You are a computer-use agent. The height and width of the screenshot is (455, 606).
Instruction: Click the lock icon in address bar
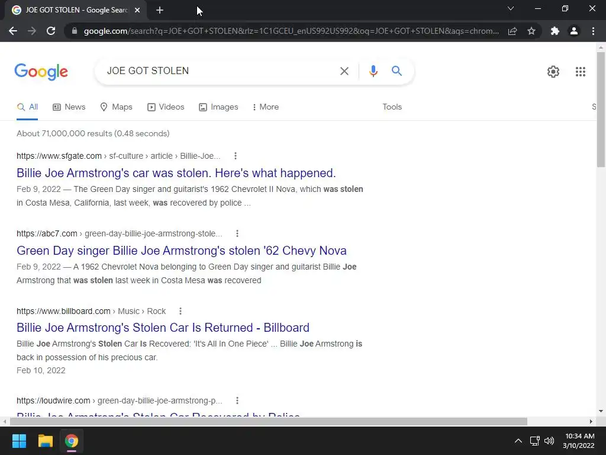75,31
